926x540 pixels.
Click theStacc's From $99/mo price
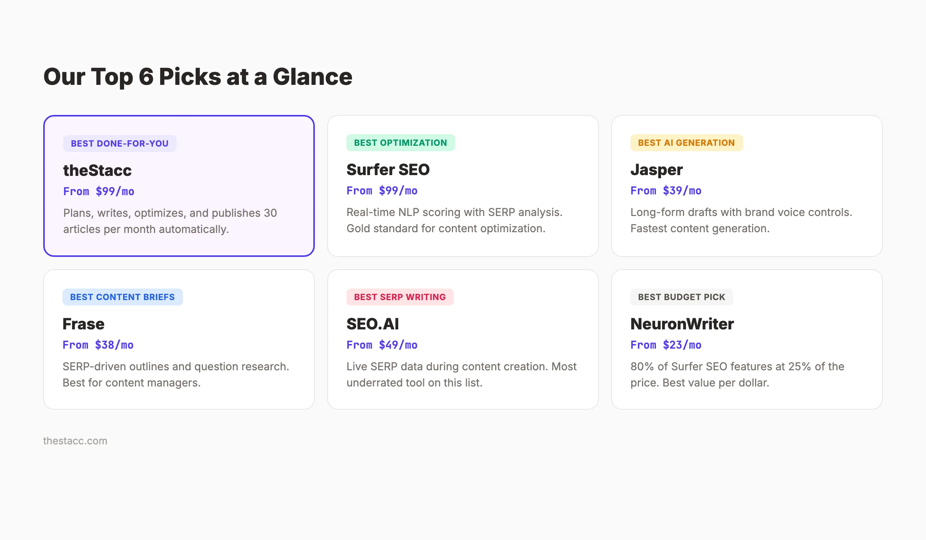click(99, 191)
